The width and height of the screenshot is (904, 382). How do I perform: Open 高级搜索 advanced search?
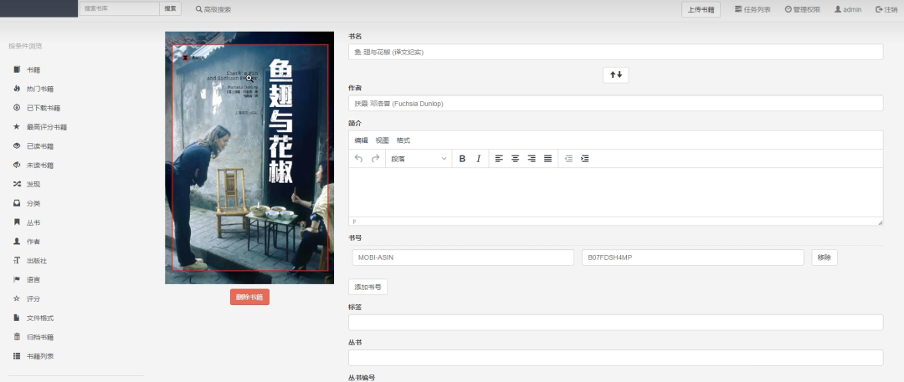tap(213, 9)
